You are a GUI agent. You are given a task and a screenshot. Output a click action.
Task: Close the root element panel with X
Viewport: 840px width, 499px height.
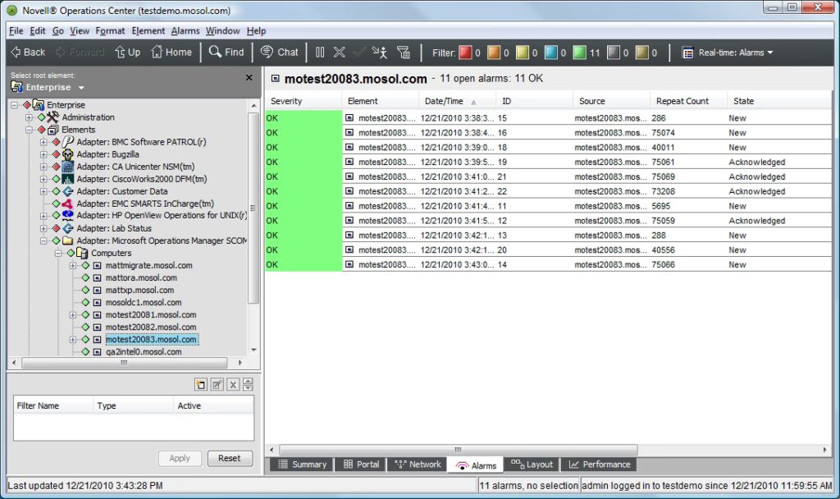pyautogui.click(x=249, y=77)
